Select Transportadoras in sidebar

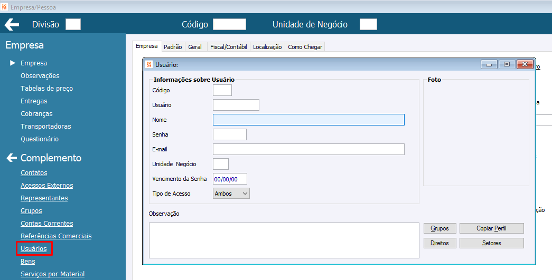tap(46, 127)
